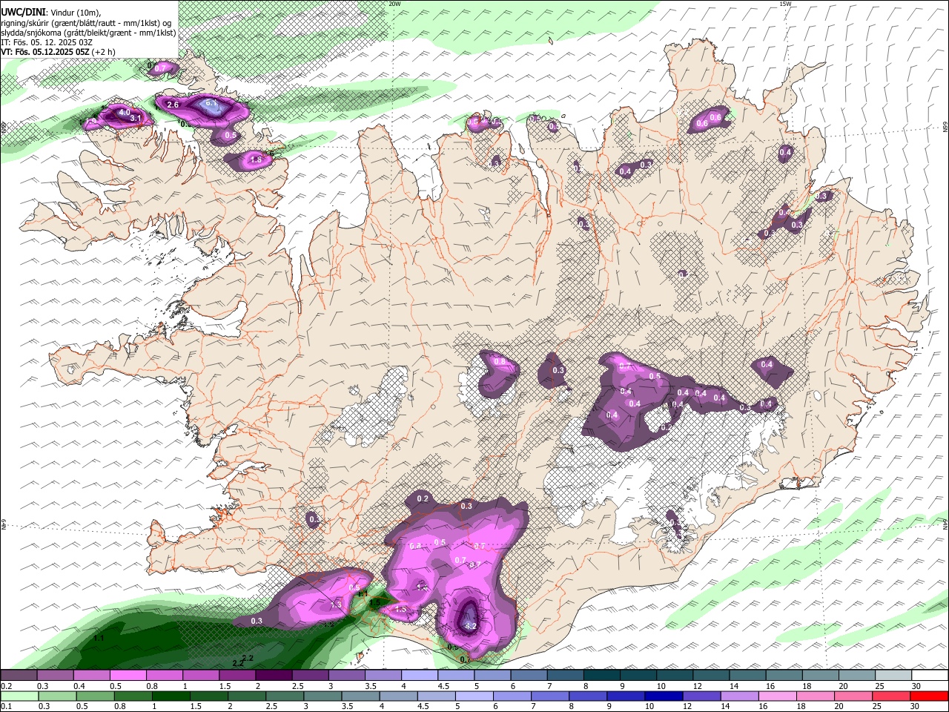Click the "UWC/DINI" title text
The height and width of the screenshot is (712, 949).
click(23, 11)
